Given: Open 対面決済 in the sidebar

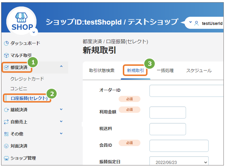Looking at the screenshot, I should 19,146.
